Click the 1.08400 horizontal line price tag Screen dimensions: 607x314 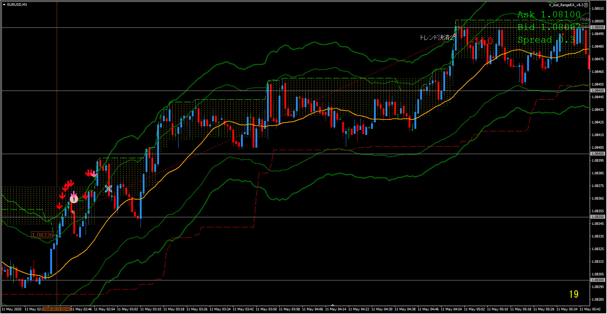pyautogui.click(x=598, y=154)
